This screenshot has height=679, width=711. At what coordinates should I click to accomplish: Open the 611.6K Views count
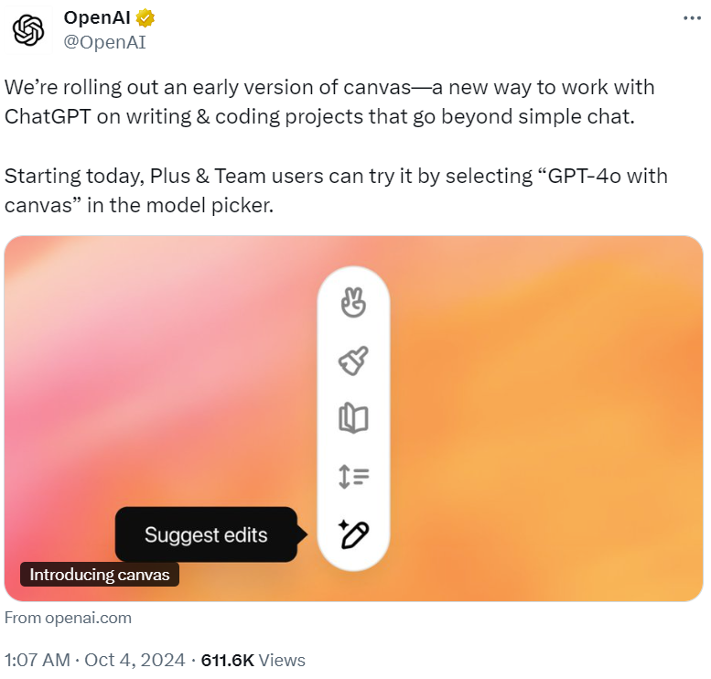click(253, 660)
